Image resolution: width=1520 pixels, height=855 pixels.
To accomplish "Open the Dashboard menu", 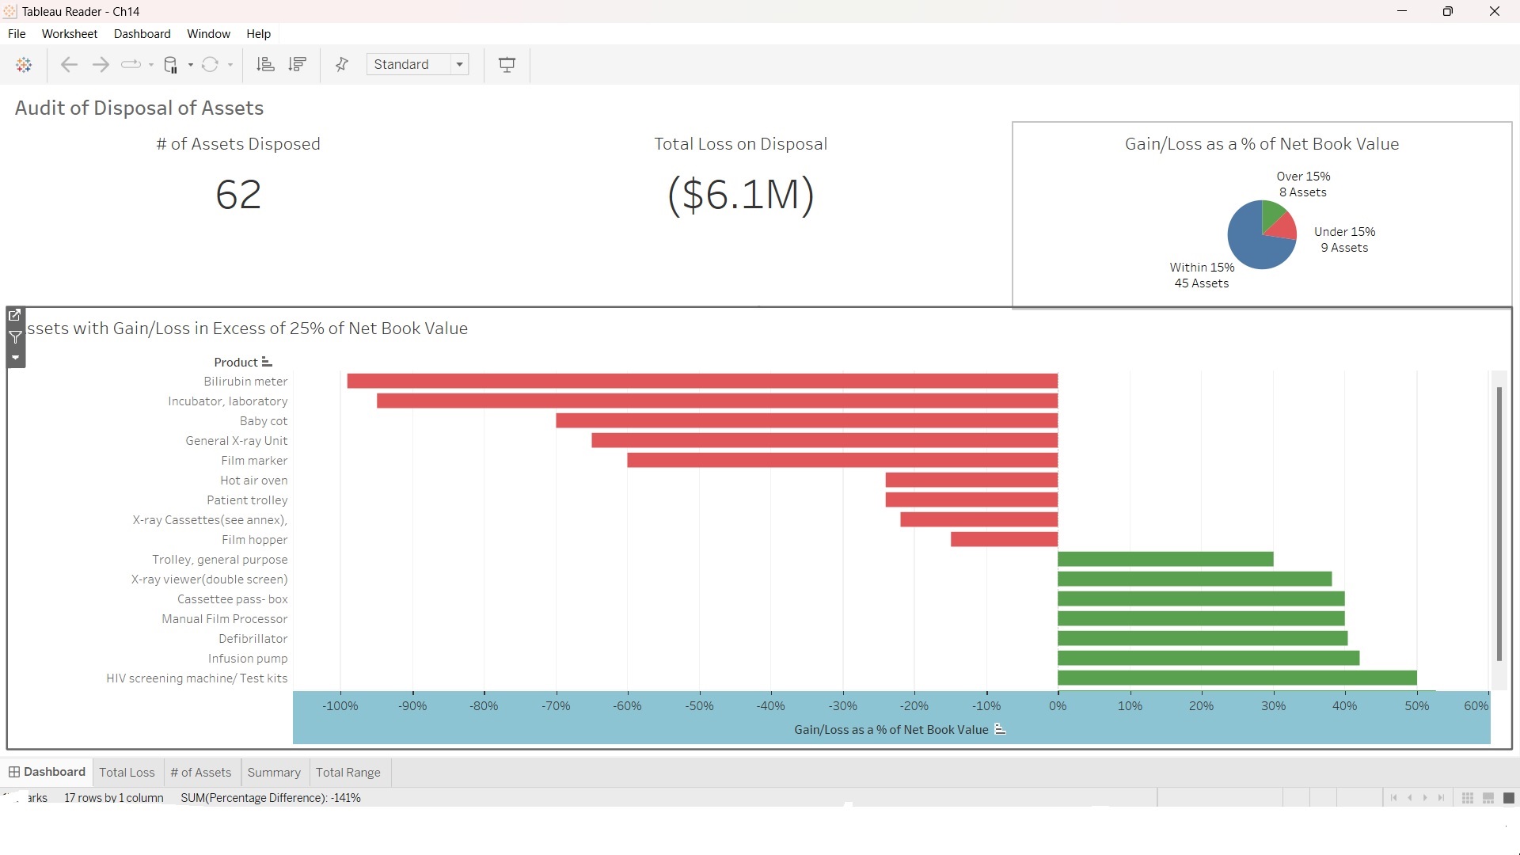I will (142, 33).
